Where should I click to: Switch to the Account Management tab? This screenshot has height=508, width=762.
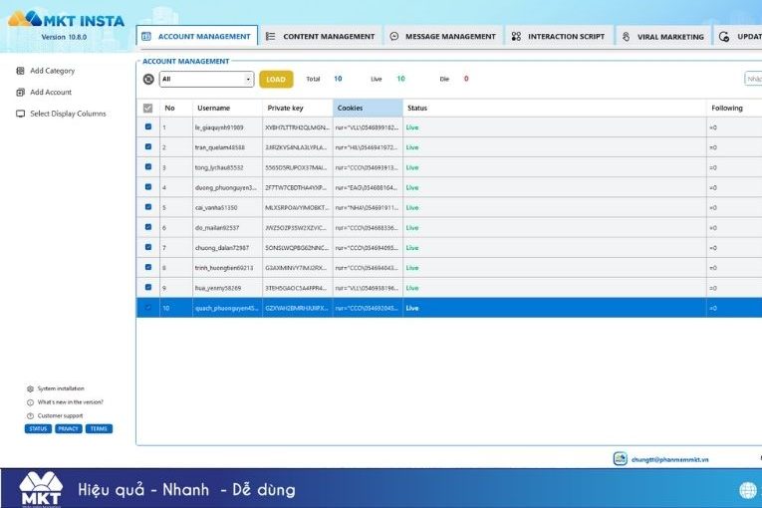[197, 37]
